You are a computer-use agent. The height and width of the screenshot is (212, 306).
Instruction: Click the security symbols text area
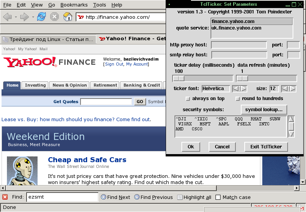click(x=231, y=127)
